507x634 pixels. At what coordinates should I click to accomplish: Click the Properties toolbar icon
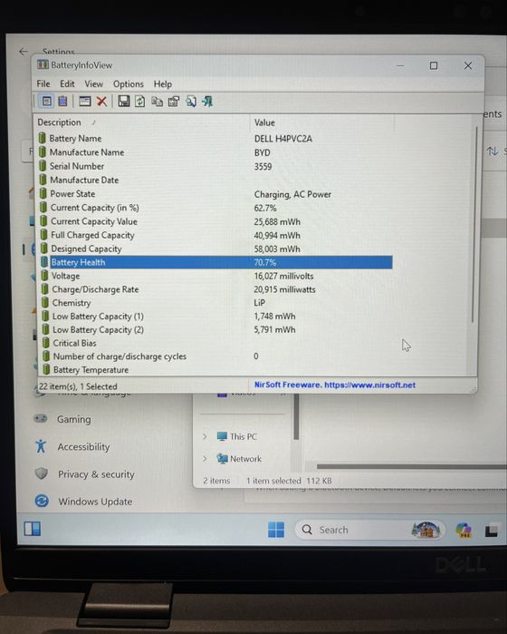click(174, 102)
